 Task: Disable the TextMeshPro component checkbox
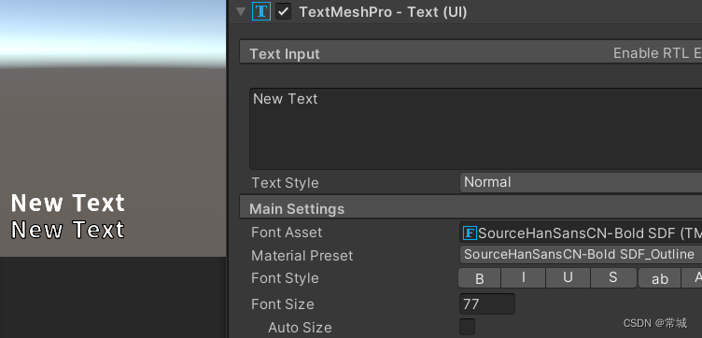(x=284, y=11)
